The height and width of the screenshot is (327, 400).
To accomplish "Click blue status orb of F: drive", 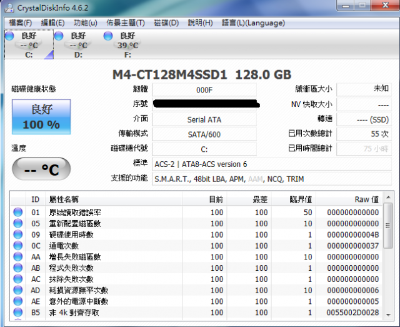I will click(x=108, y=36).
